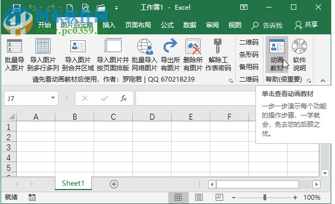Select row 3 header

point(9,147)
